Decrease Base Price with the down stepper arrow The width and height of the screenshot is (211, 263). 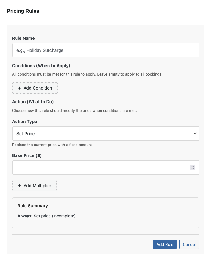click(x=193, y=169)
